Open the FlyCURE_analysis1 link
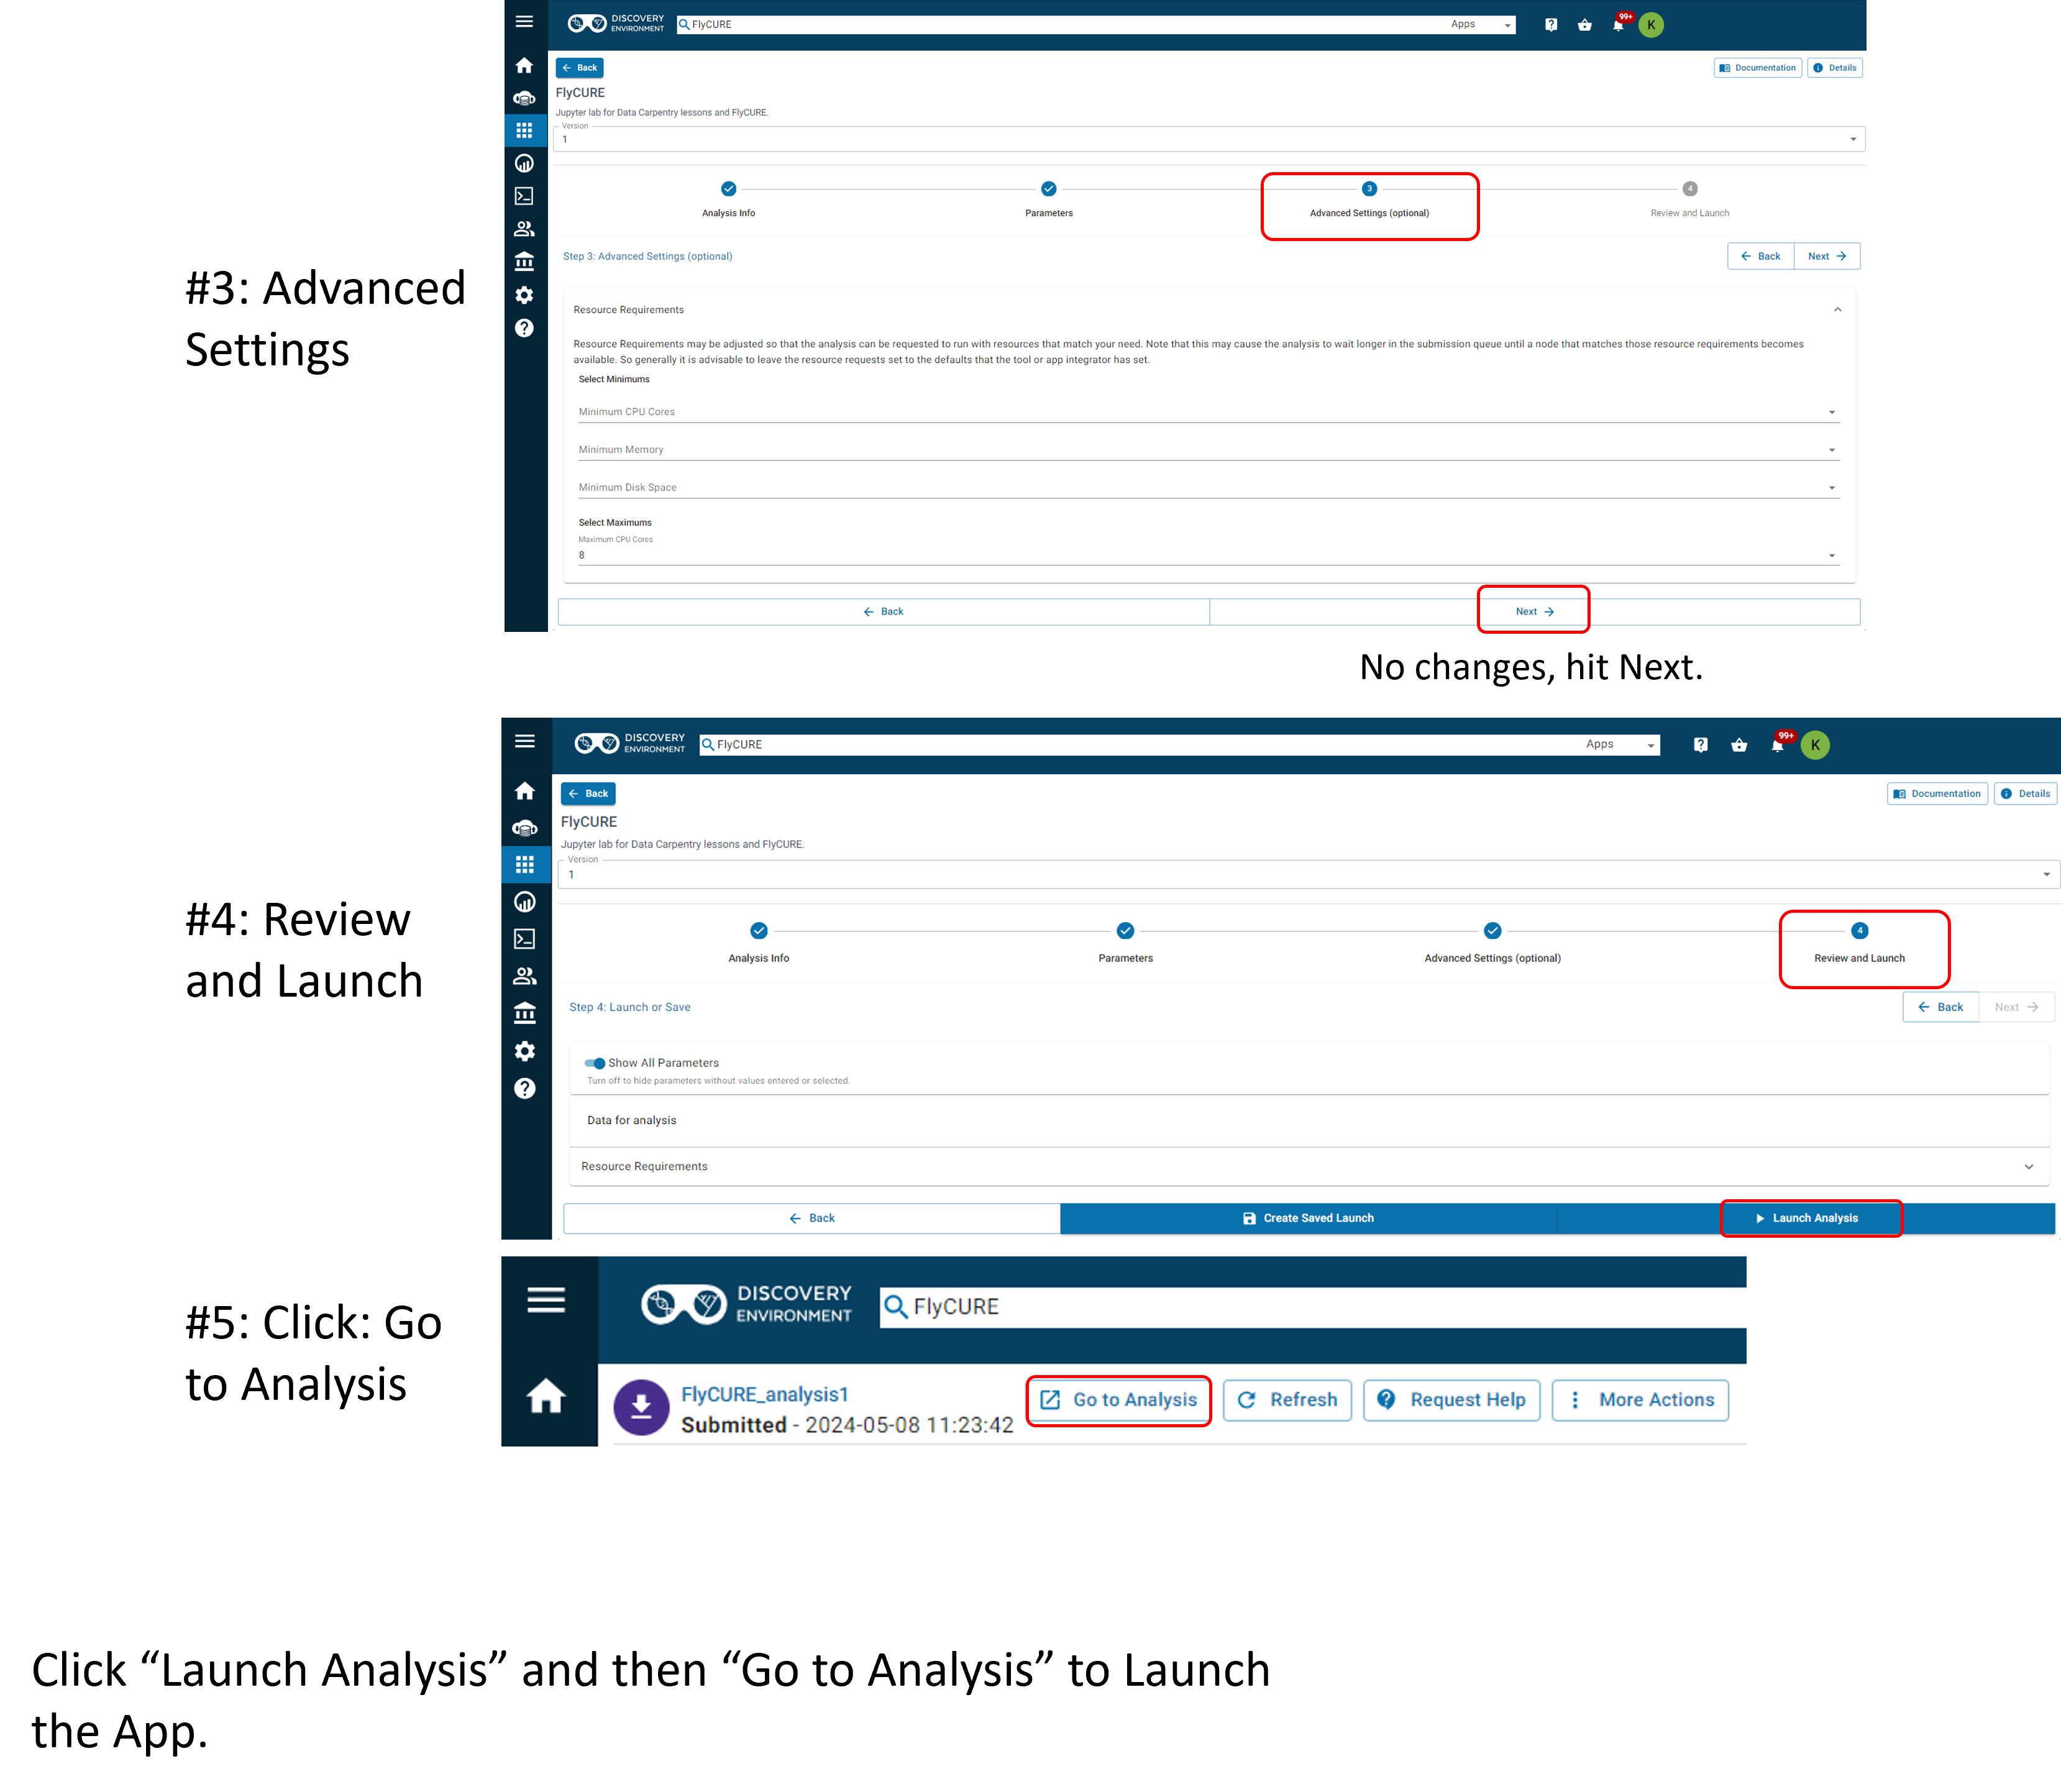The height and width of the screenshot is (1792, 2061). coord(765,1394)
